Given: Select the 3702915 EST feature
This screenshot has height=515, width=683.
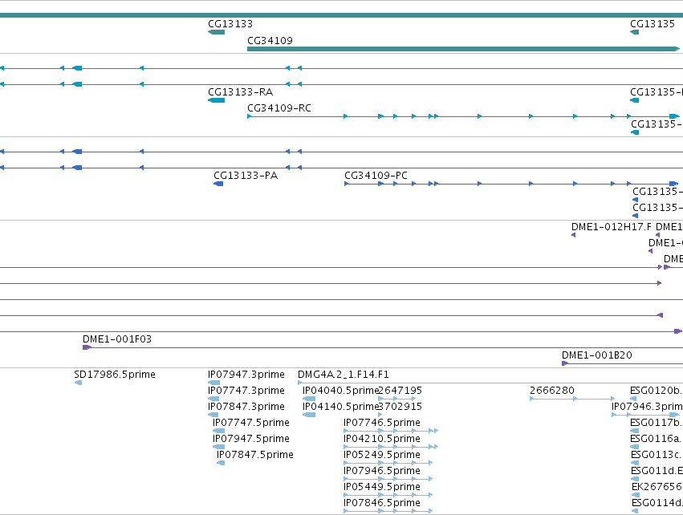Looking at the screenshot, I should [x=380, y=415].
